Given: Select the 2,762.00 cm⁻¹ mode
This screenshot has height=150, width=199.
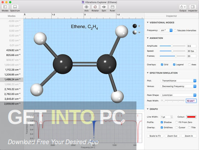Looking at the screenshot, I should (12, 94).
